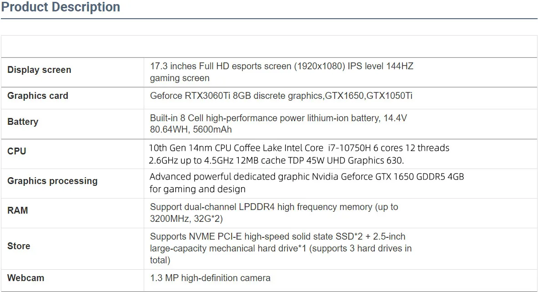Click the 1.3 MP high-definition camera text
The height and width of the screenshot is (292, 538).
[210, 278]
